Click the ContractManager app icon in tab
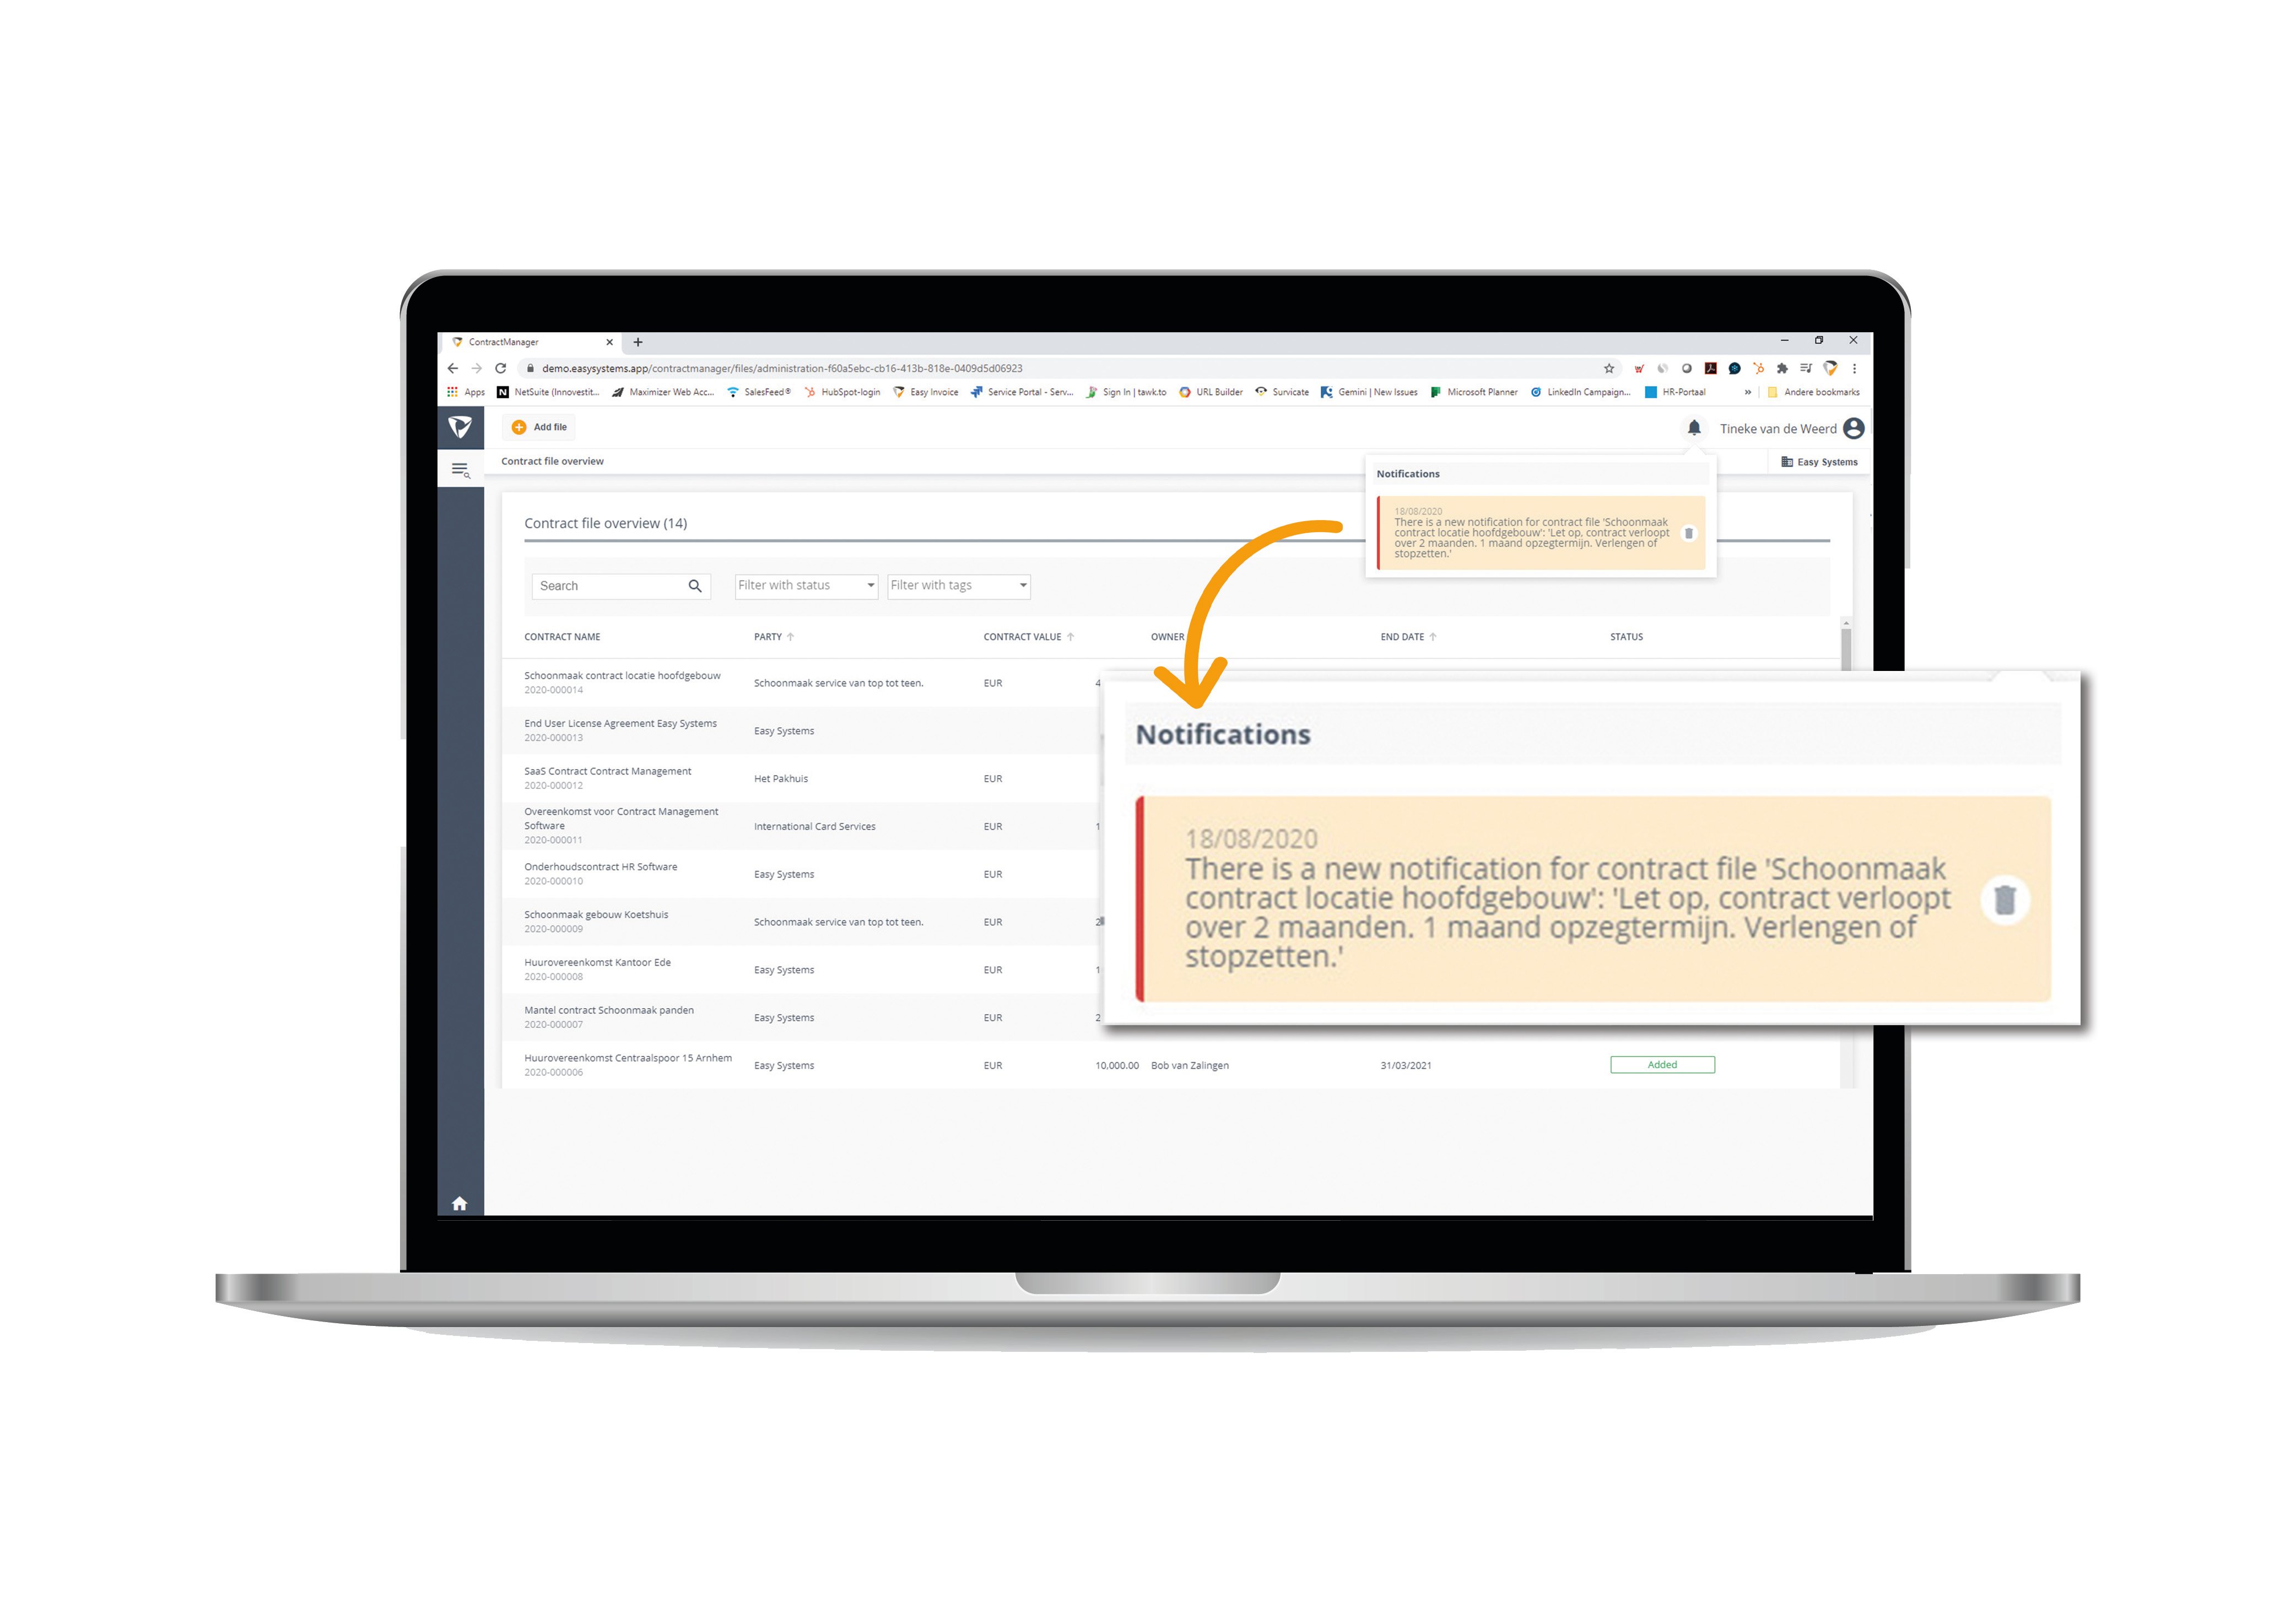The width and height of the screenshot is (2296, 1608). point(461,344)
